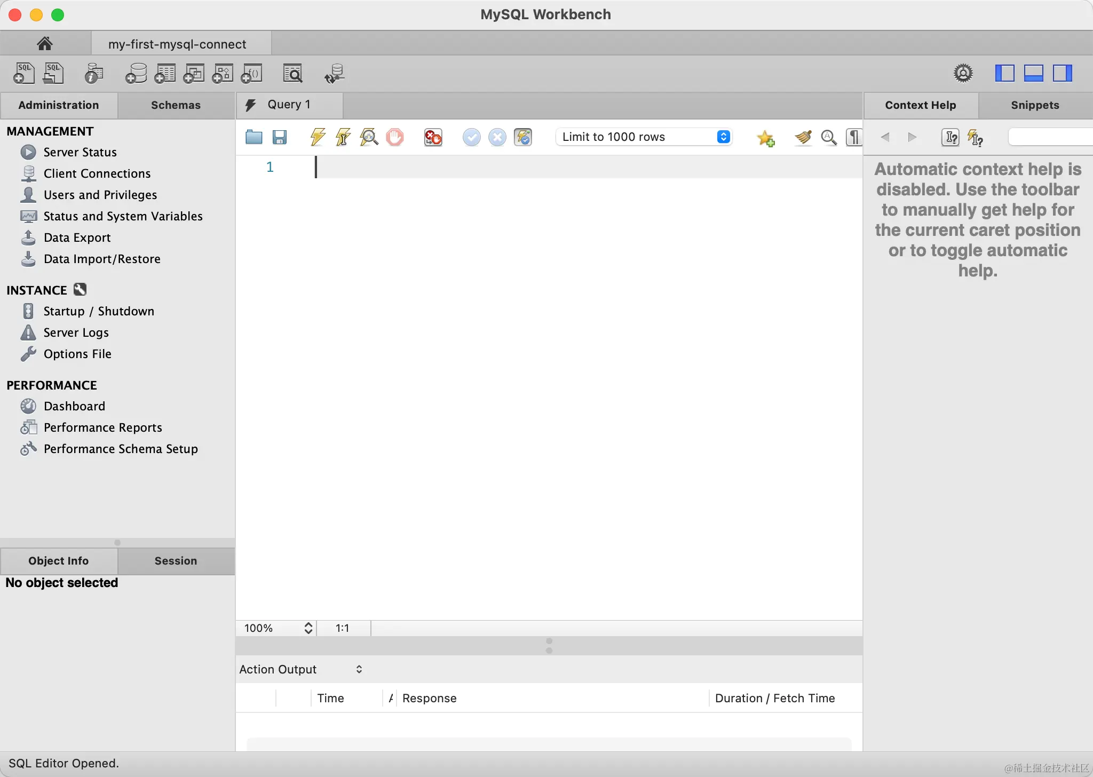
Task: Commit the transaction check icon
Action: point(471,137)
